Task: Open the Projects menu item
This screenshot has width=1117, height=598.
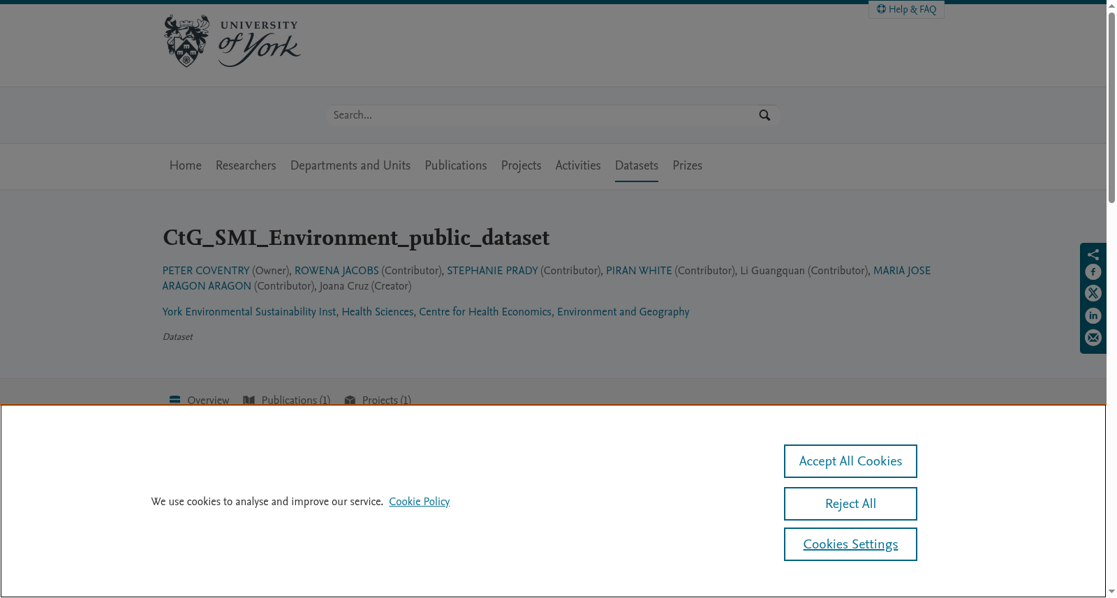Action: coord(521,165)
